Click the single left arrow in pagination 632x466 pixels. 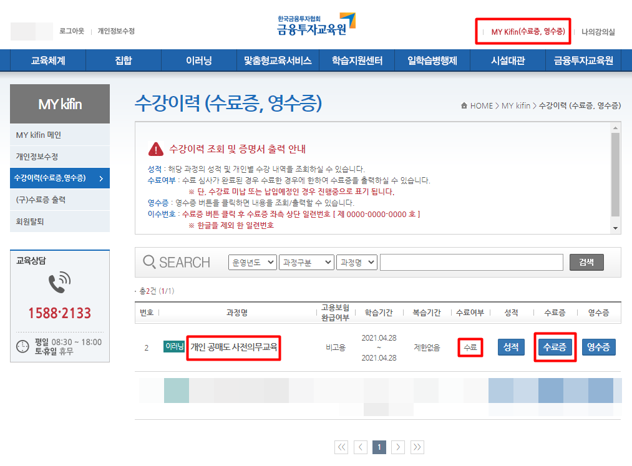(x=360, y=447)
